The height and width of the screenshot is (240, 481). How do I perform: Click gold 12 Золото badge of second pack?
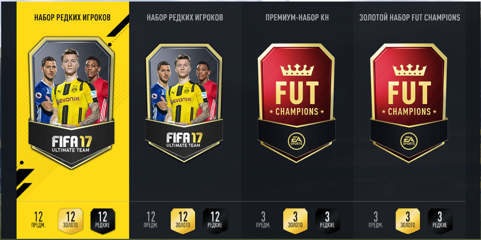click(x=183, y=221)
